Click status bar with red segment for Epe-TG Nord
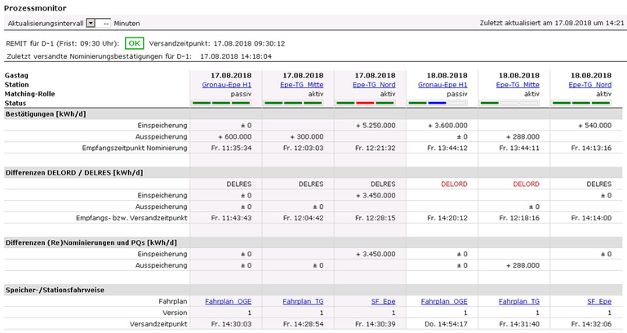Image resolution: width=627 pixels, height=333 pixels. [374, 103]
